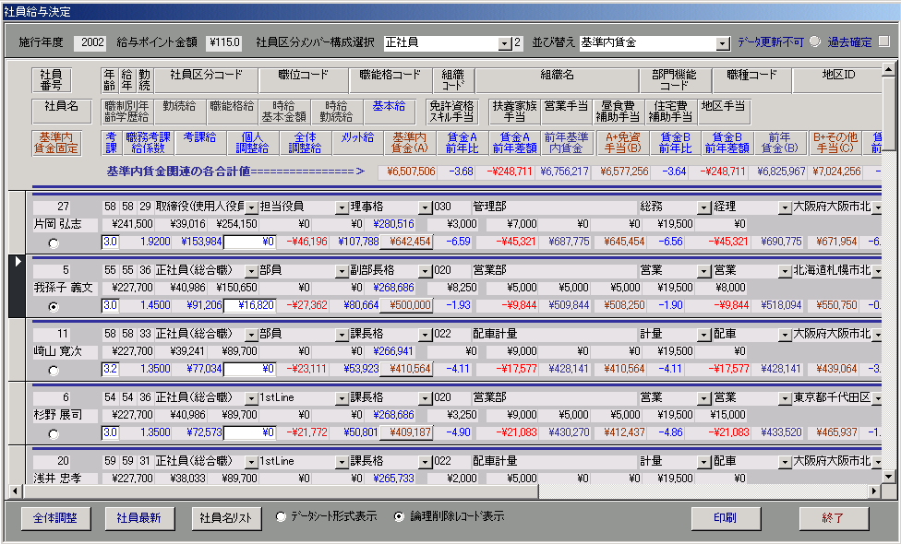Click 考課 3.2 field for 崎山 寛次
901x544 pixels.
[x=110, y=369]
